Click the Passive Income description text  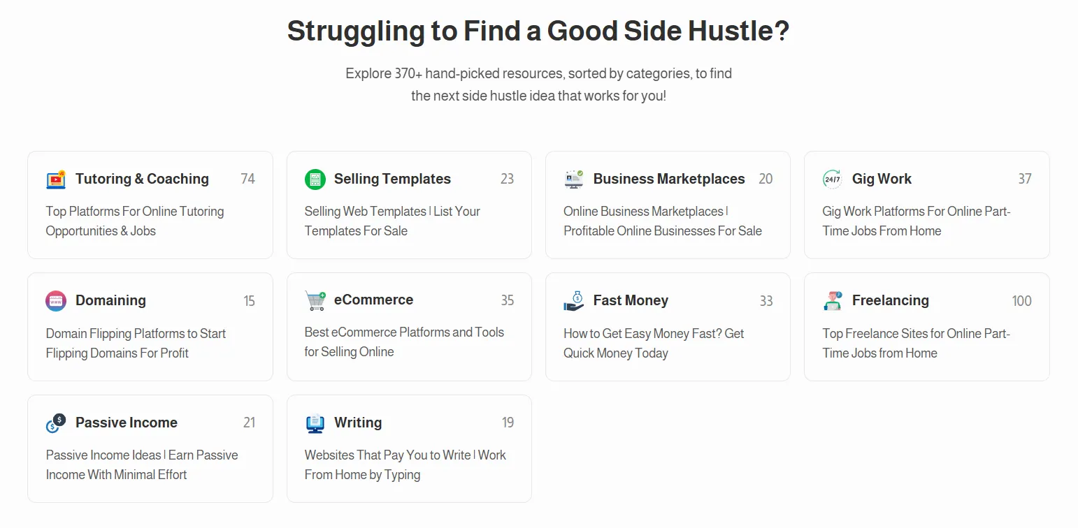coord(142,464)
